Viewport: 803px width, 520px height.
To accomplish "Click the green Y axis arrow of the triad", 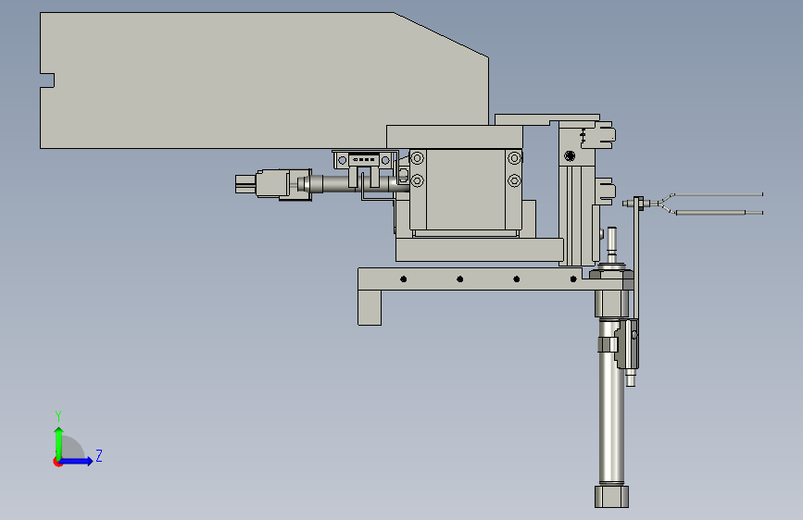I will (x=59, y=442).
